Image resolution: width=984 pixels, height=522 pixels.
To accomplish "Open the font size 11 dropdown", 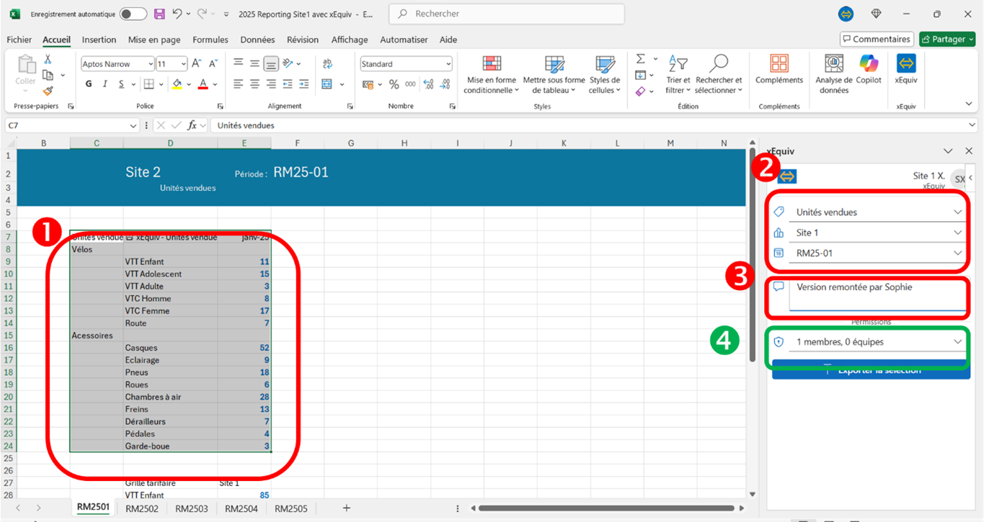I will pyautogui.click(x=182, y=64).
